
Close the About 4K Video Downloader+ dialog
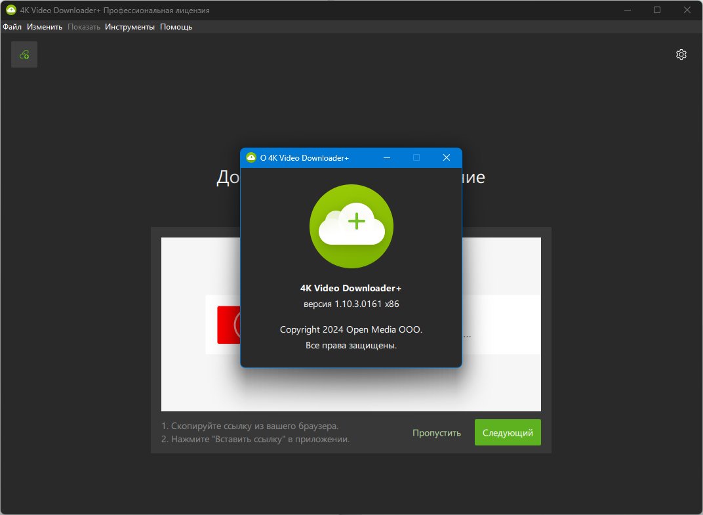pos(446,157)
